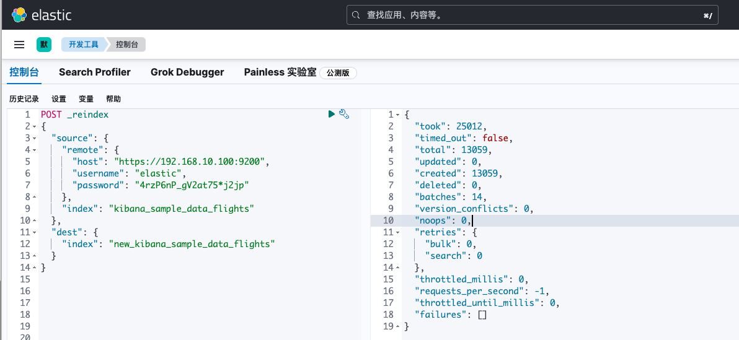Toggle fold marker at response line 14
The width and height of the screenshot is (739, 340).
[397, 268]
